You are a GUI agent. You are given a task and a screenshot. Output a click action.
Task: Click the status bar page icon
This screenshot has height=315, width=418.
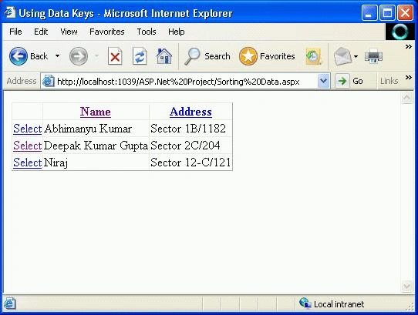click(10, 303)
